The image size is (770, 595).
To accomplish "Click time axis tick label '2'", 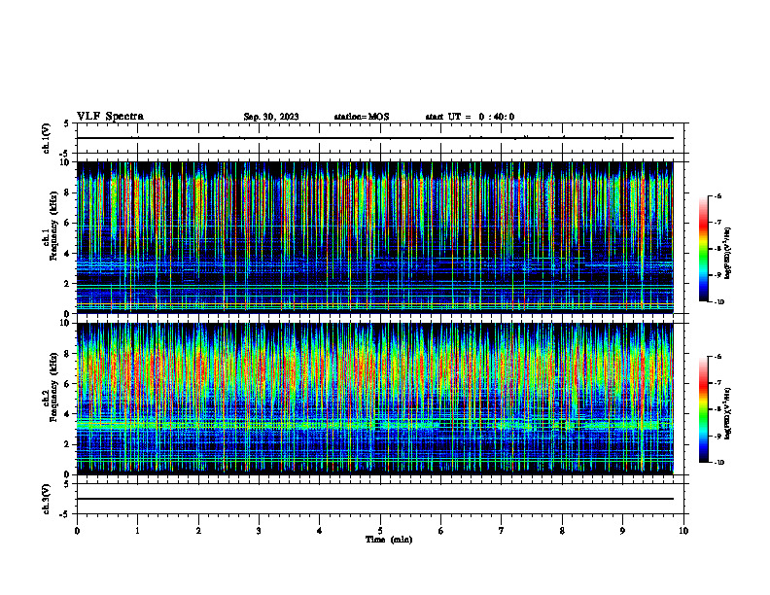I will click(198, 531).
